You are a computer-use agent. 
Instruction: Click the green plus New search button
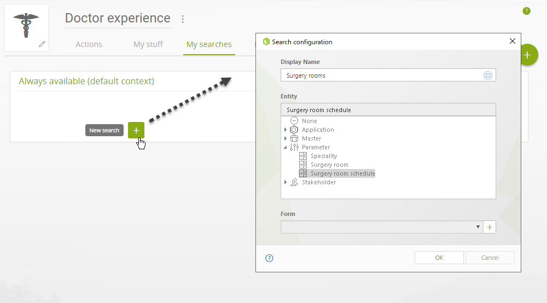pos(136,130)
